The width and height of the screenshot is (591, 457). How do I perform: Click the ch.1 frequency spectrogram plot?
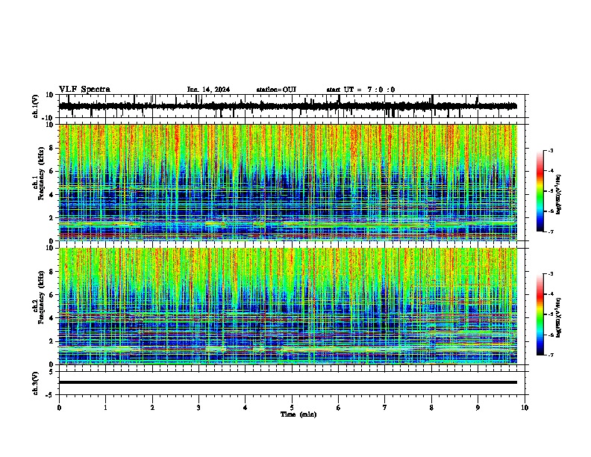pos(288,182)
